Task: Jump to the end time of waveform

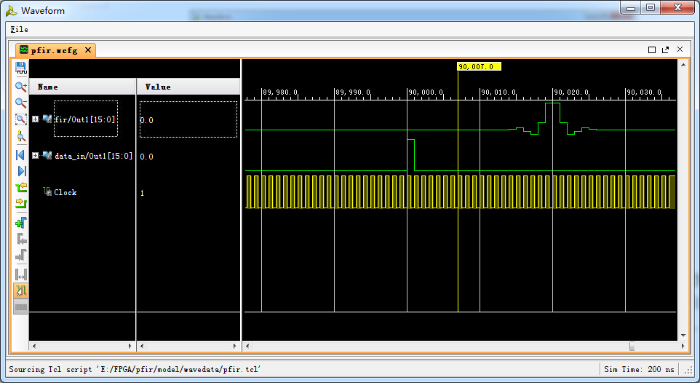Action: pyautogui.click(x=21, y=171)
